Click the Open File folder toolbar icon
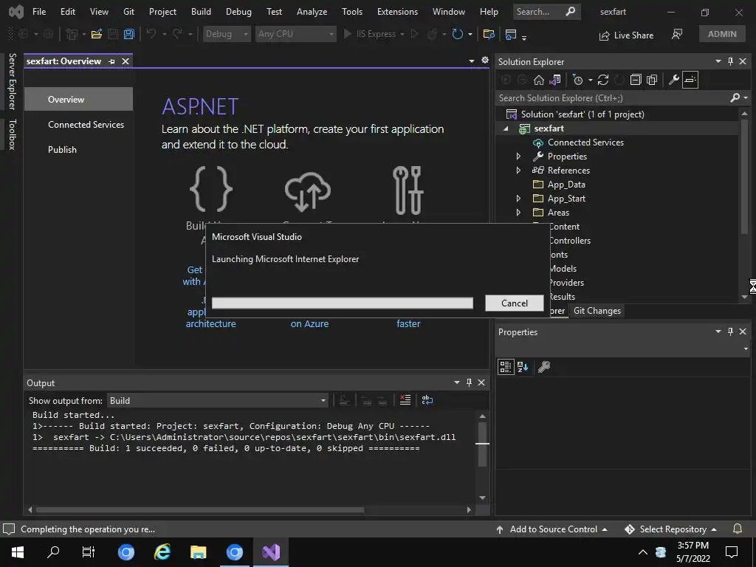This screenshot has height=567, width=756. [x=97, y=34]
